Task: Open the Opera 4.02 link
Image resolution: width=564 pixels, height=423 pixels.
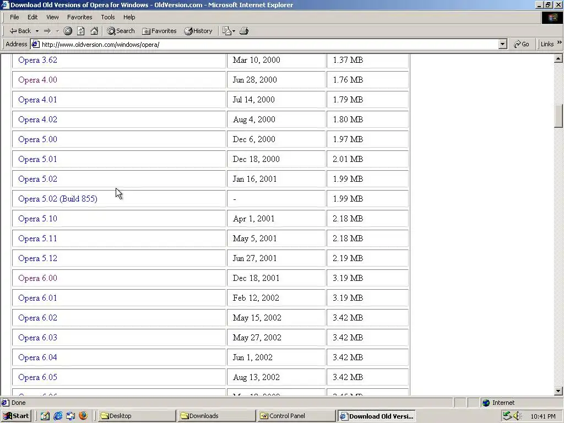Action: pyautogui.click(x=38, y=120)
